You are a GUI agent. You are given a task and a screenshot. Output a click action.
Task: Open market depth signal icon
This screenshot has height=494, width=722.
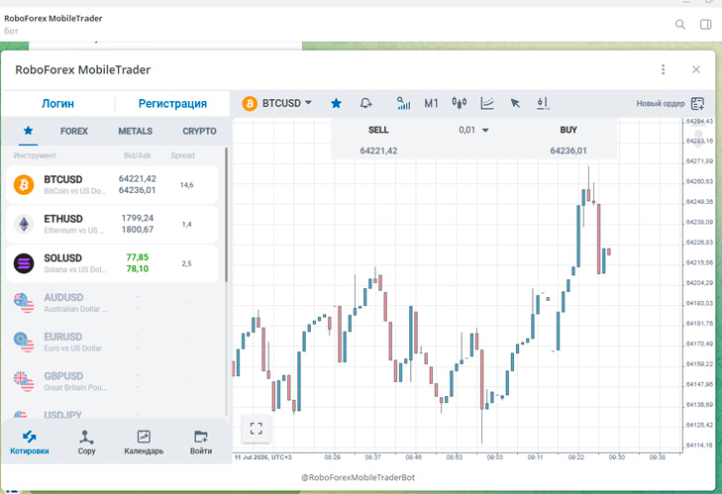click(x=403, y=103)
